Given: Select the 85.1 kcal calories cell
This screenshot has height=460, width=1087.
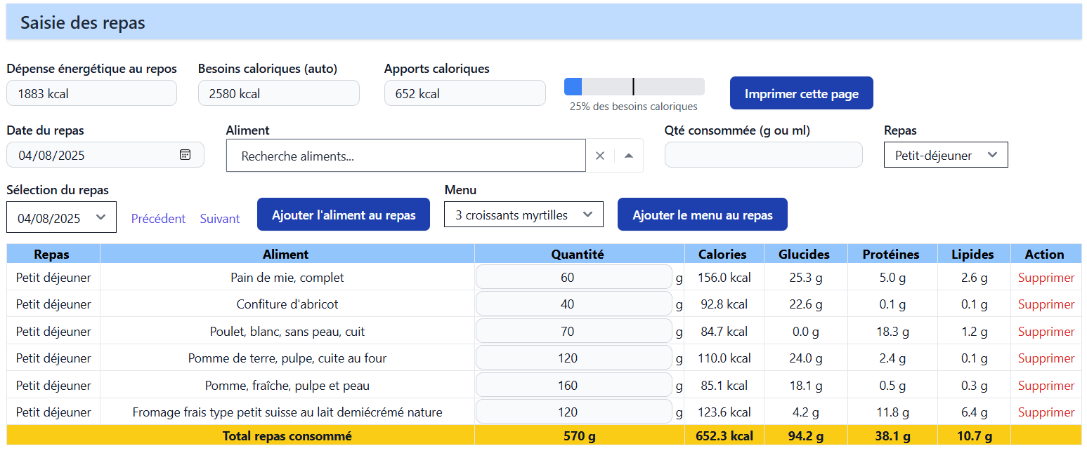Looking at the screenshot, I should [x=723, y=385].
